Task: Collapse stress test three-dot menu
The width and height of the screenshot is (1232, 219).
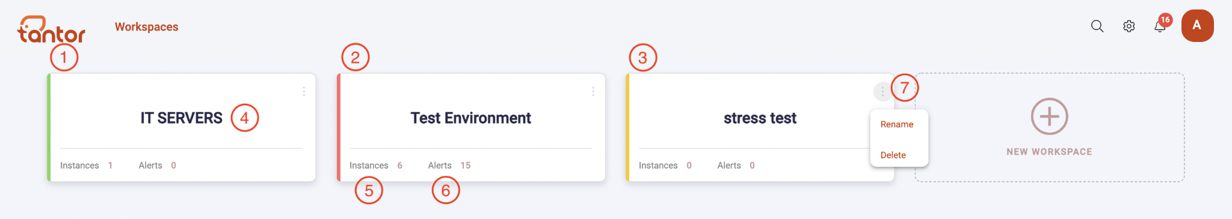Action: click(x=882, y=92)
